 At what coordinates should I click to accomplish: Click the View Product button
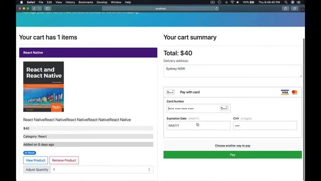[36, 160]
